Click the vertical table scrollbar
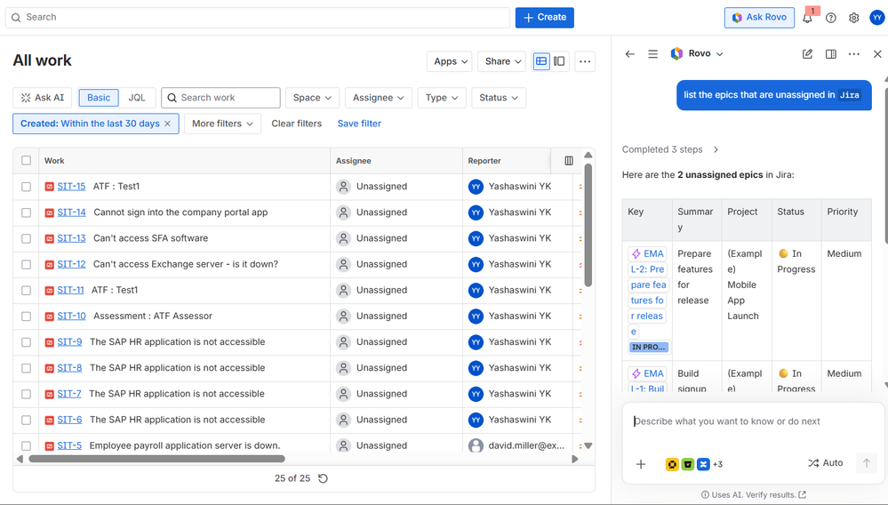 click(588, 224)
